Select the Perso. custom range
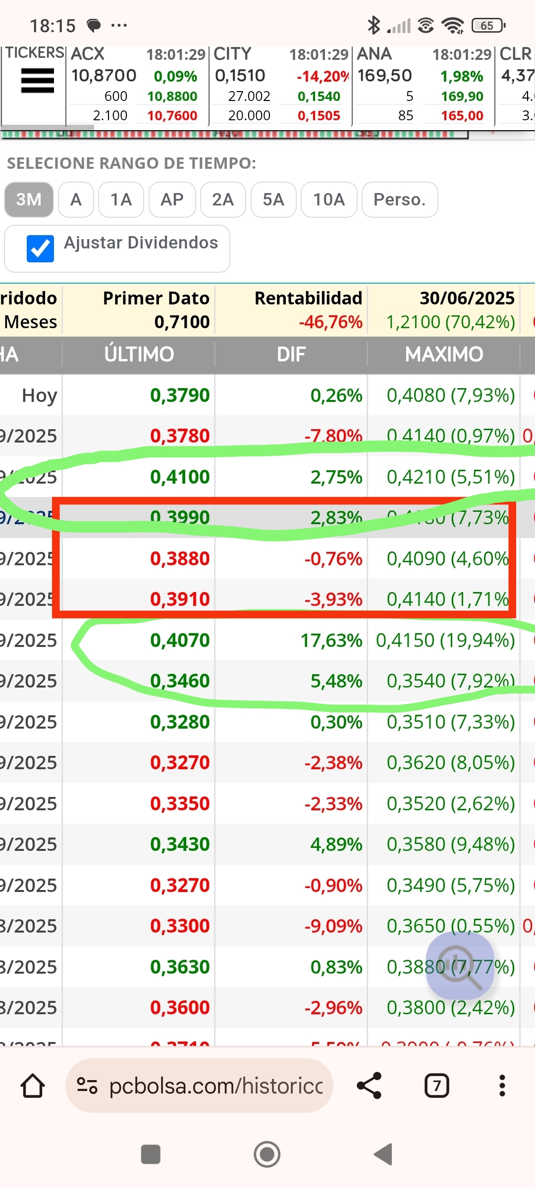The height and width of the screenshot is (1188, 535). click(x=400, y=199)
